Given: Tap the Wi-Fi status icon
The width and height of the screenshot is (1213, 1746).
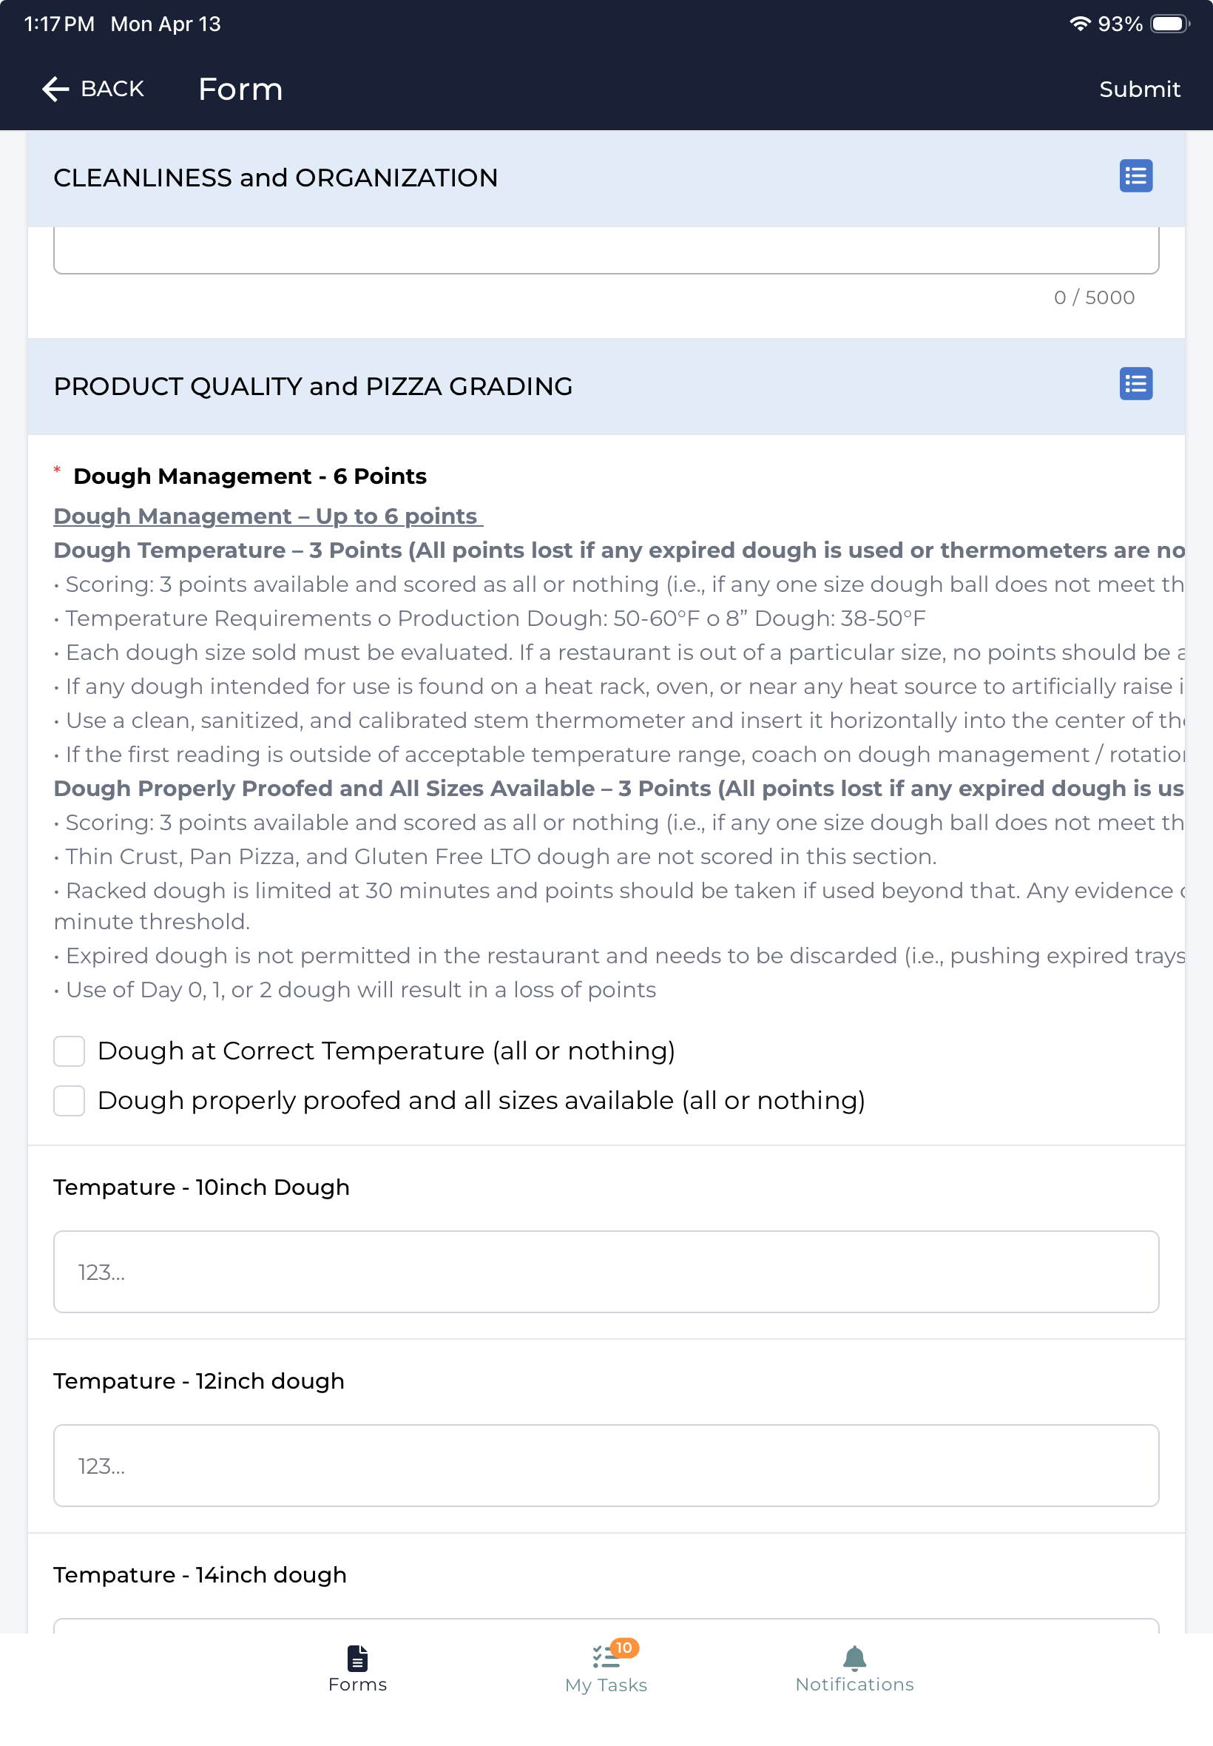Looking at the screenshot, I should point(1079,24).
